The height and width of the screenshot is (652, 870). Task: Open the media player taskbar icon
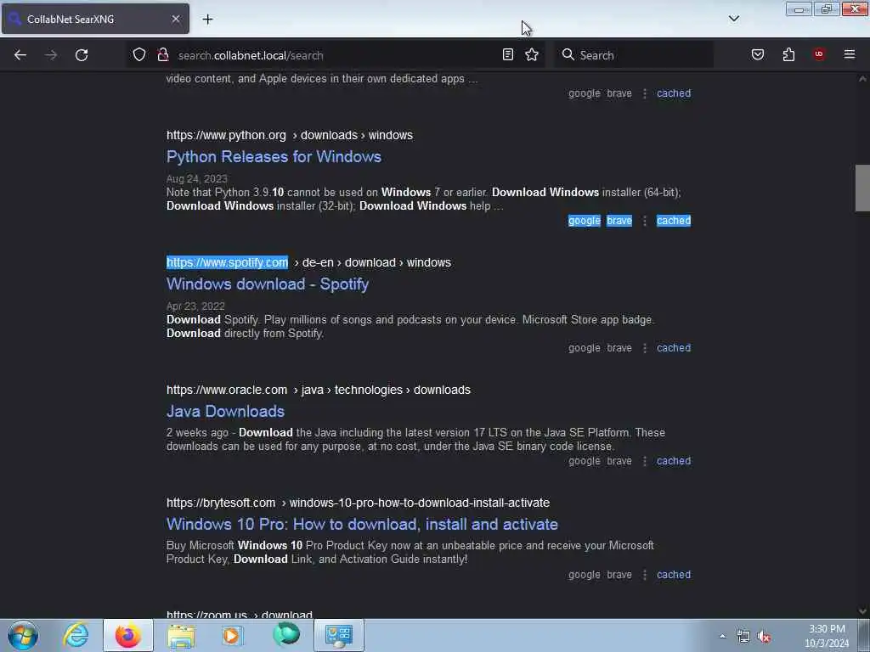point(232,635)
